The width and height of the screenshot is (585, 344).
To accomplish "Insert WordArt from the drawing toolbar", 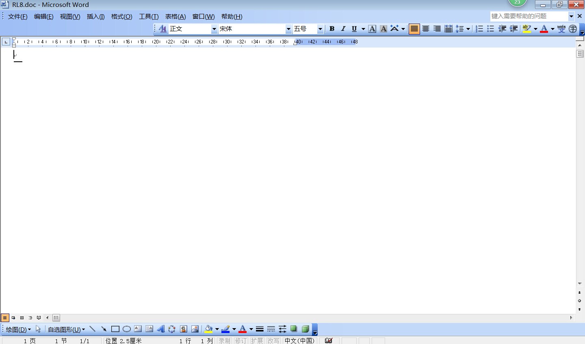I will pyautogui.click(x=160, y=329).
